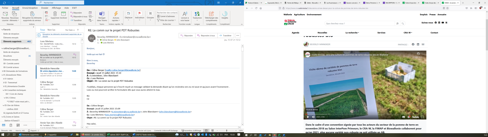Show all mail with Tous filter
Screen dimensions: 488x137
[42, 30]
